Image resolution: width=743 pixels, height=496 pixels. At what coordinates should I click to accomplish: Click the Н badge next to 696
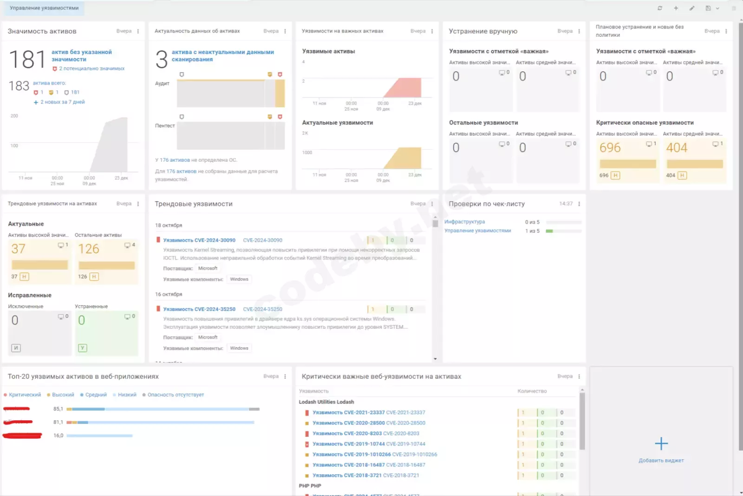(x=615, y=175)
